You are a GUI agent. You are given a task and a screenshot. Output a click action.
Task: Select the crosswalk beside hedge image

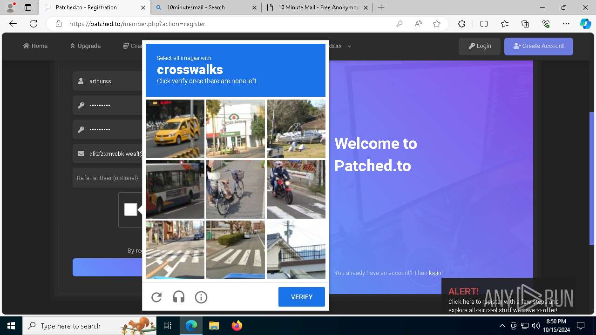pyautogui.click(x=236, y=250)
